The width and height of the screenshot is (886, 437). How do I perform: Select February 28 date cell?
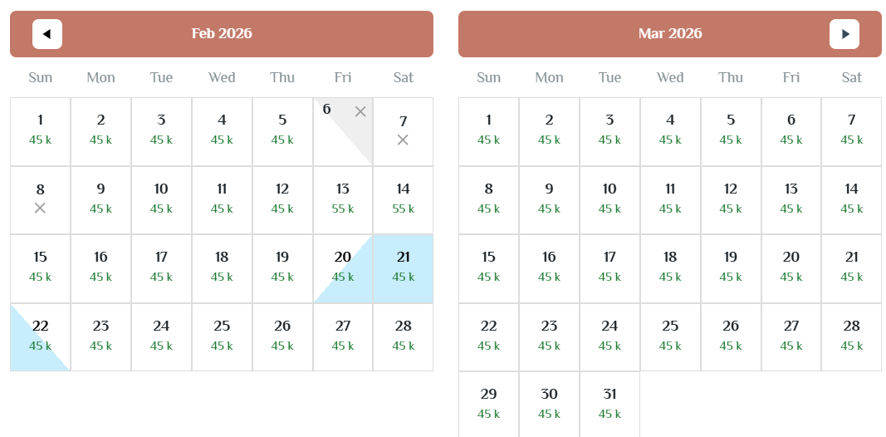pos(404,337)
